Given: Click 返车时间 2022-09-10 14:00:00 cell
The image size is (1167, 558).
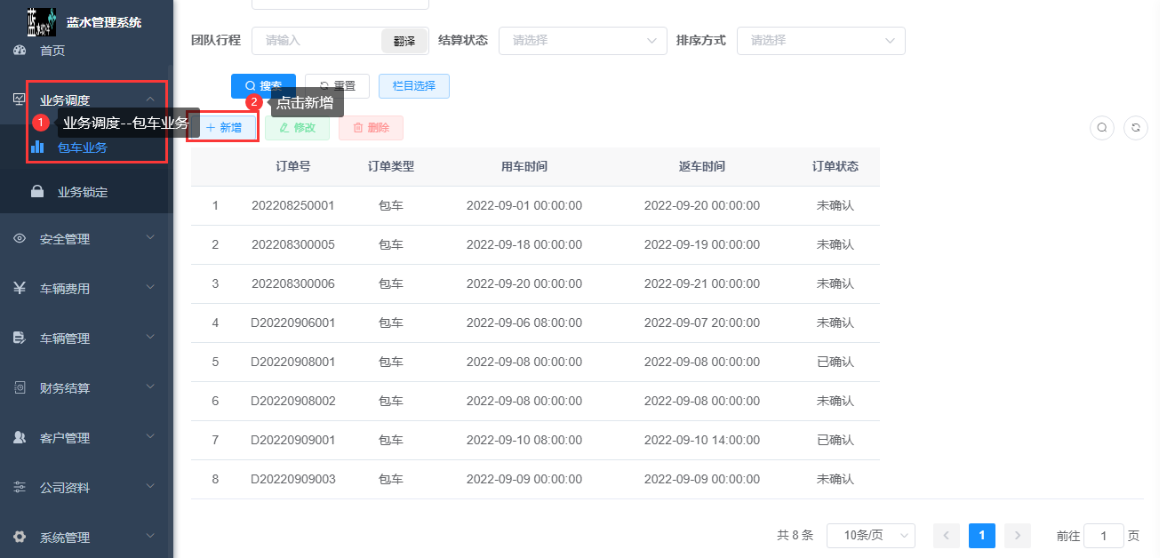Looking at the screenshot, I should pos(702,441).
